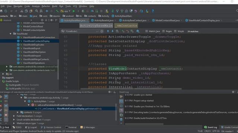Select ModelContactsUpdate in project tree

coord(34,30)
